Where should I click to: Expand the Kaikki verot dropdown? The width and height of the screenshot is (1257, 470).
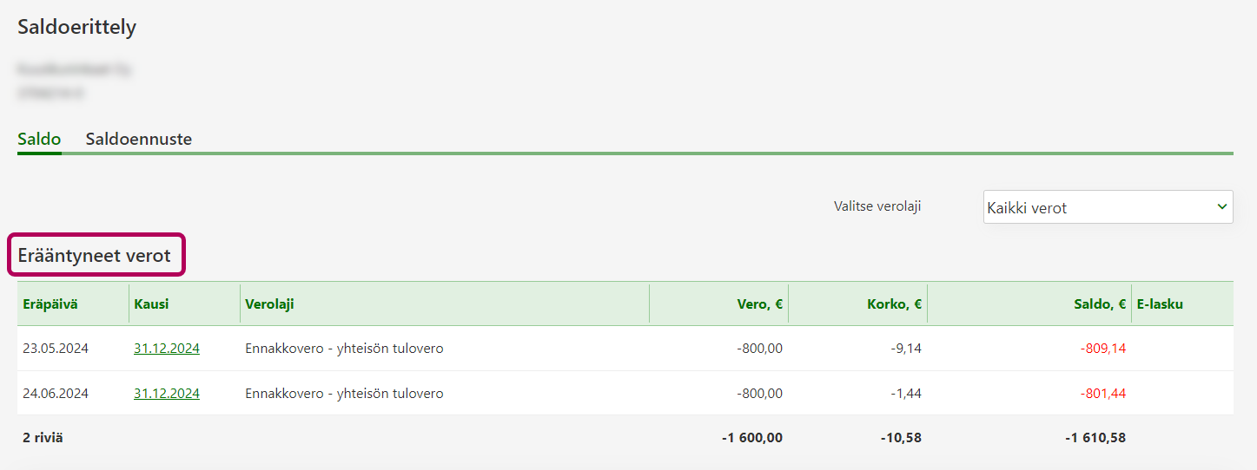1108,207
